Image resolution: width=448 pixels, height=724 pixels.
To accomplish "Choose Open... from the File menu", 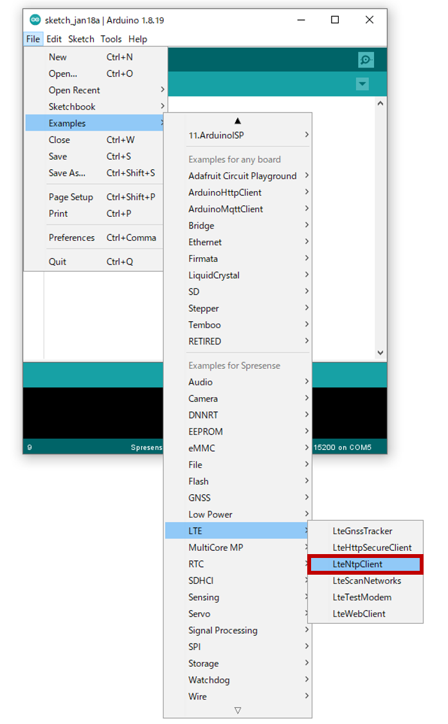I will pyautogui.click(x=94, y=74).
